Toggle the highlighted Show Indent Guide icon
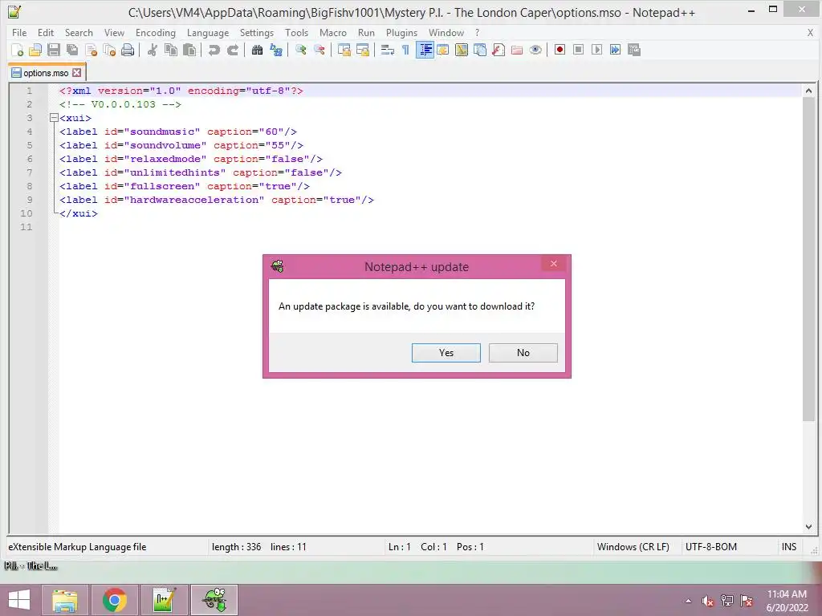Image resolution: width=822 pixels, height=616 pixels. 425,51
